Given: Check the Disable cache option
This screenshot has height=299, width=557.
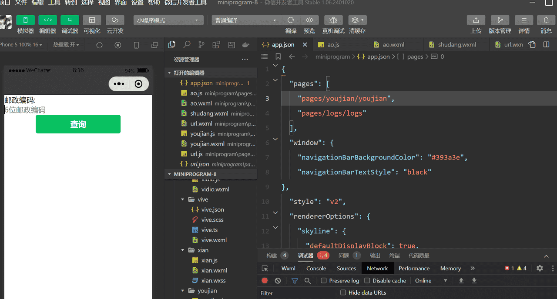Looking at the screenshot, I should [x=367, y=281].
